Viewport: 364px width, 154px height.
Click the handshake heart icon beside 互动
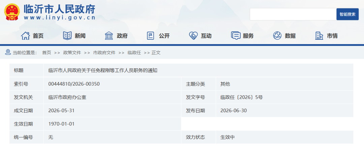click(193, 36)
